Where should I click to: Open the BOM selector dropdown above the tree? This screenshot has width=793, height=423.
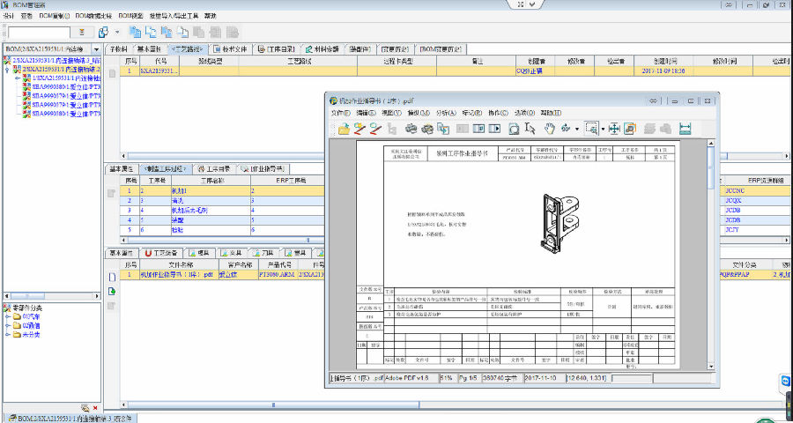coord(97,48)
